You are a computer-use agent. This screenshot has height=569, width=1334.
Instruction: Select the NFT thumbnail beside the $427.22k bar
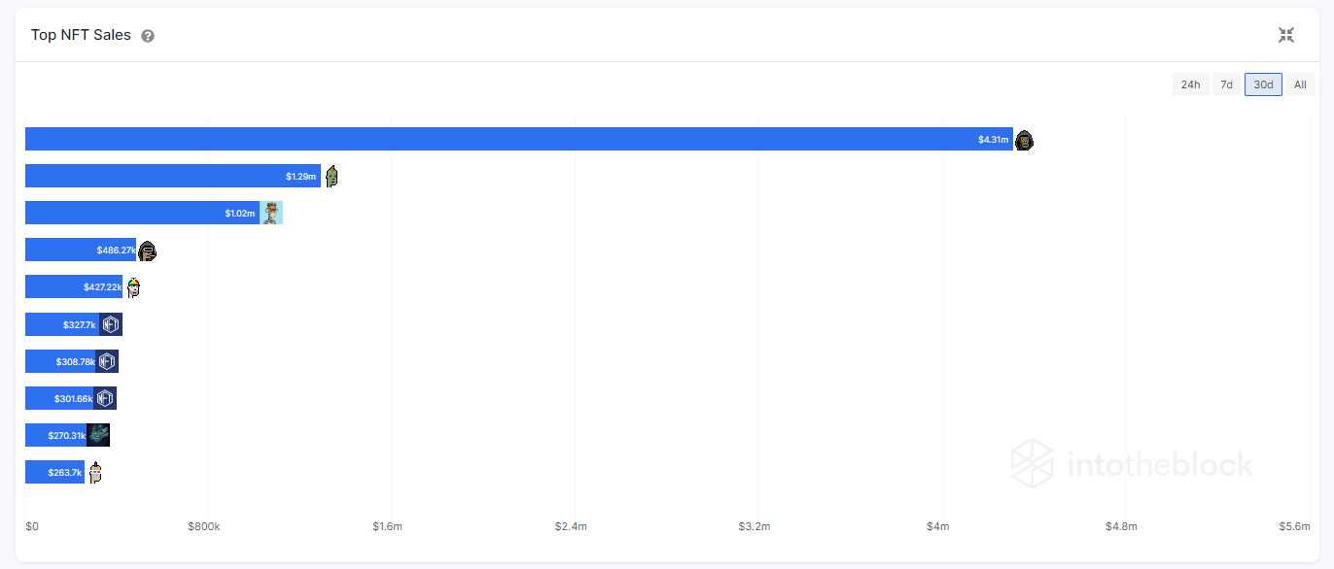click(133, 287)
